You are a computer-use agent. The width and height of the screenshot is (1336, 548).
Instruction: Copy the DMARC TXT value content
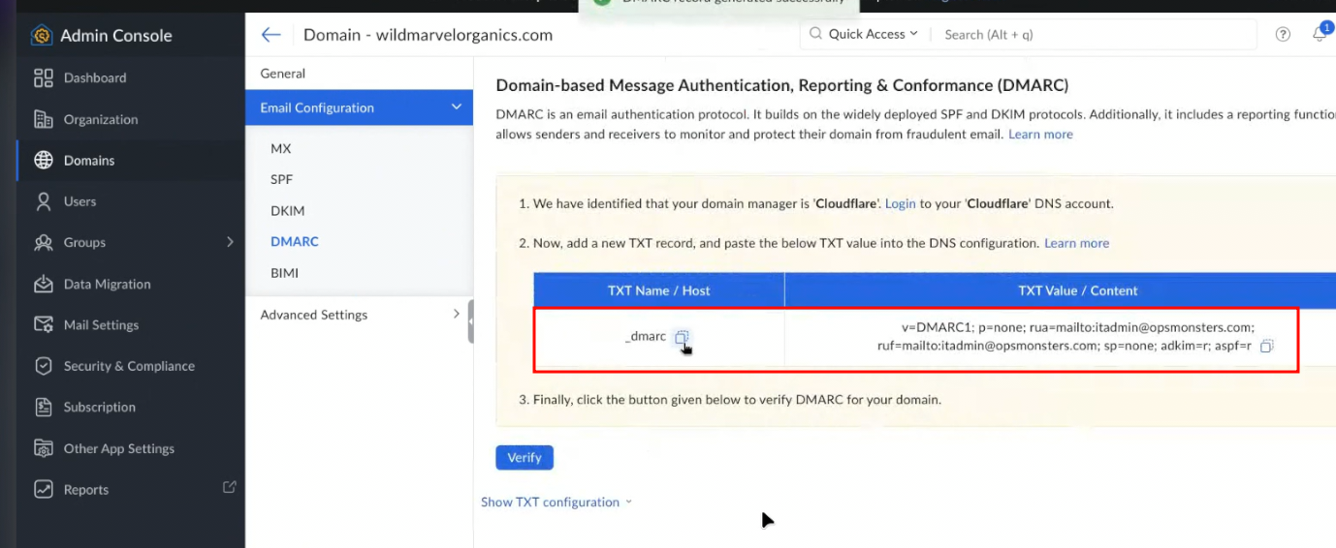click(1266, 346)
